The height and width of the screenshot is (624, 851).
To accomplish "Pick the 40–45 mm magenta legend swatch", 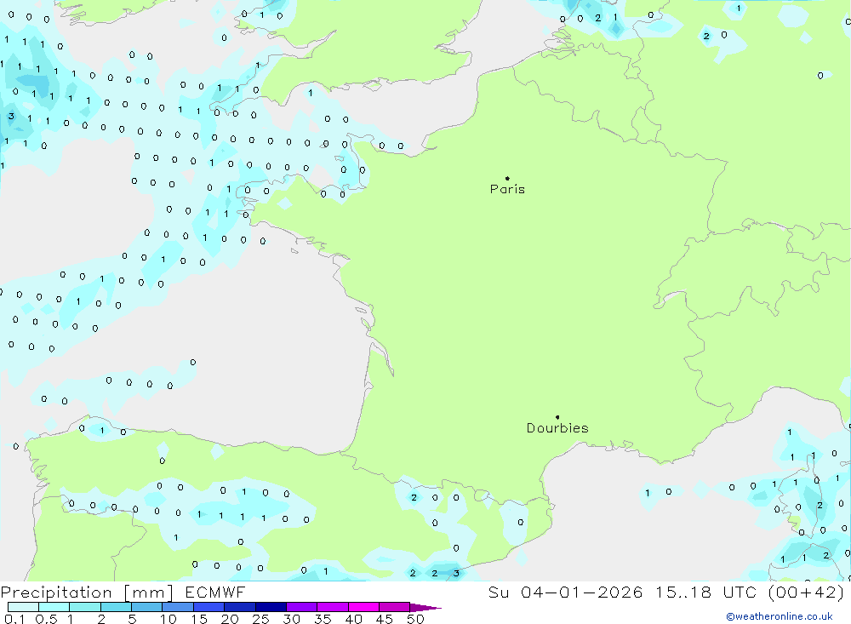I will coord(363,607).
